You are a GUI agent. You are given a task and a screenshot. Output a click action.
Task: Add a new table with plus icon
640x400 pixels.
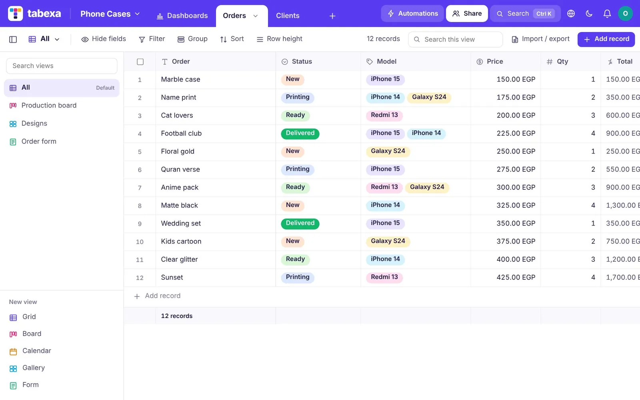click(332, 16)
